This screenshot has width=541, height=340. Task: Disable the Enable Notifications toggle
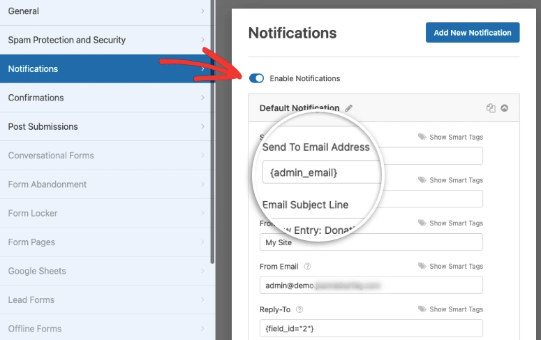(256, 78)
